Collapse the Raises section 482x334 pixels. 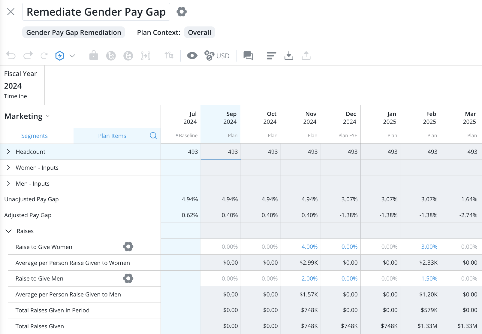click(x=9, y=231)
